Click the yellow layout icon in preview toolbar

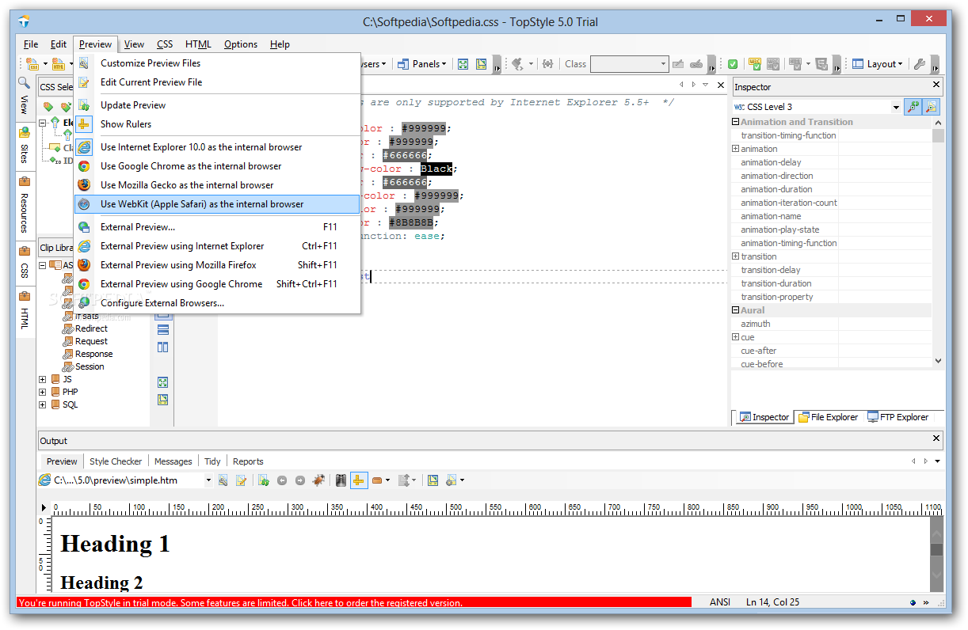pos(433,480)
